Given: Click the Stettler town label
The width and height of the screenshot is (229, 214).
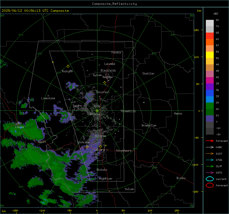Looking at the screenshot, I should coord(148,74).
